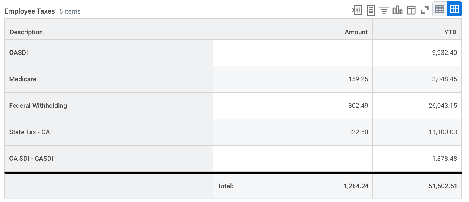Click the Federal Withholding YTD value 26,043.15
The width and height of the screenshot is (469, 202).
(x=442, y=106)
